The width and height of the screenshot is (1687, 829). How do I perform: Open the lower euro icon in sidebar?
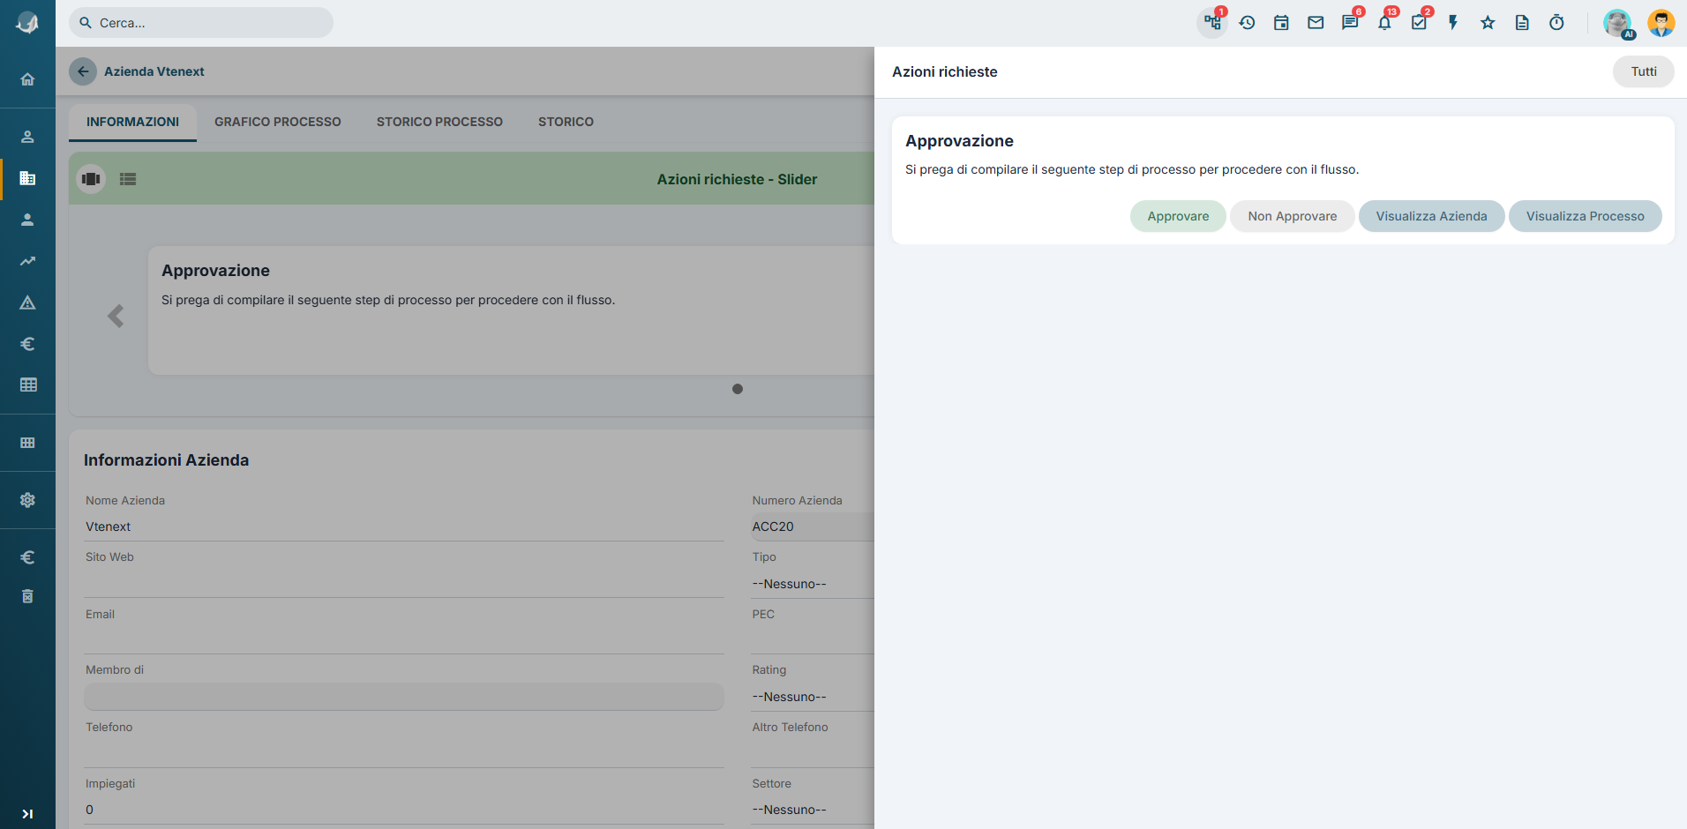27,557
